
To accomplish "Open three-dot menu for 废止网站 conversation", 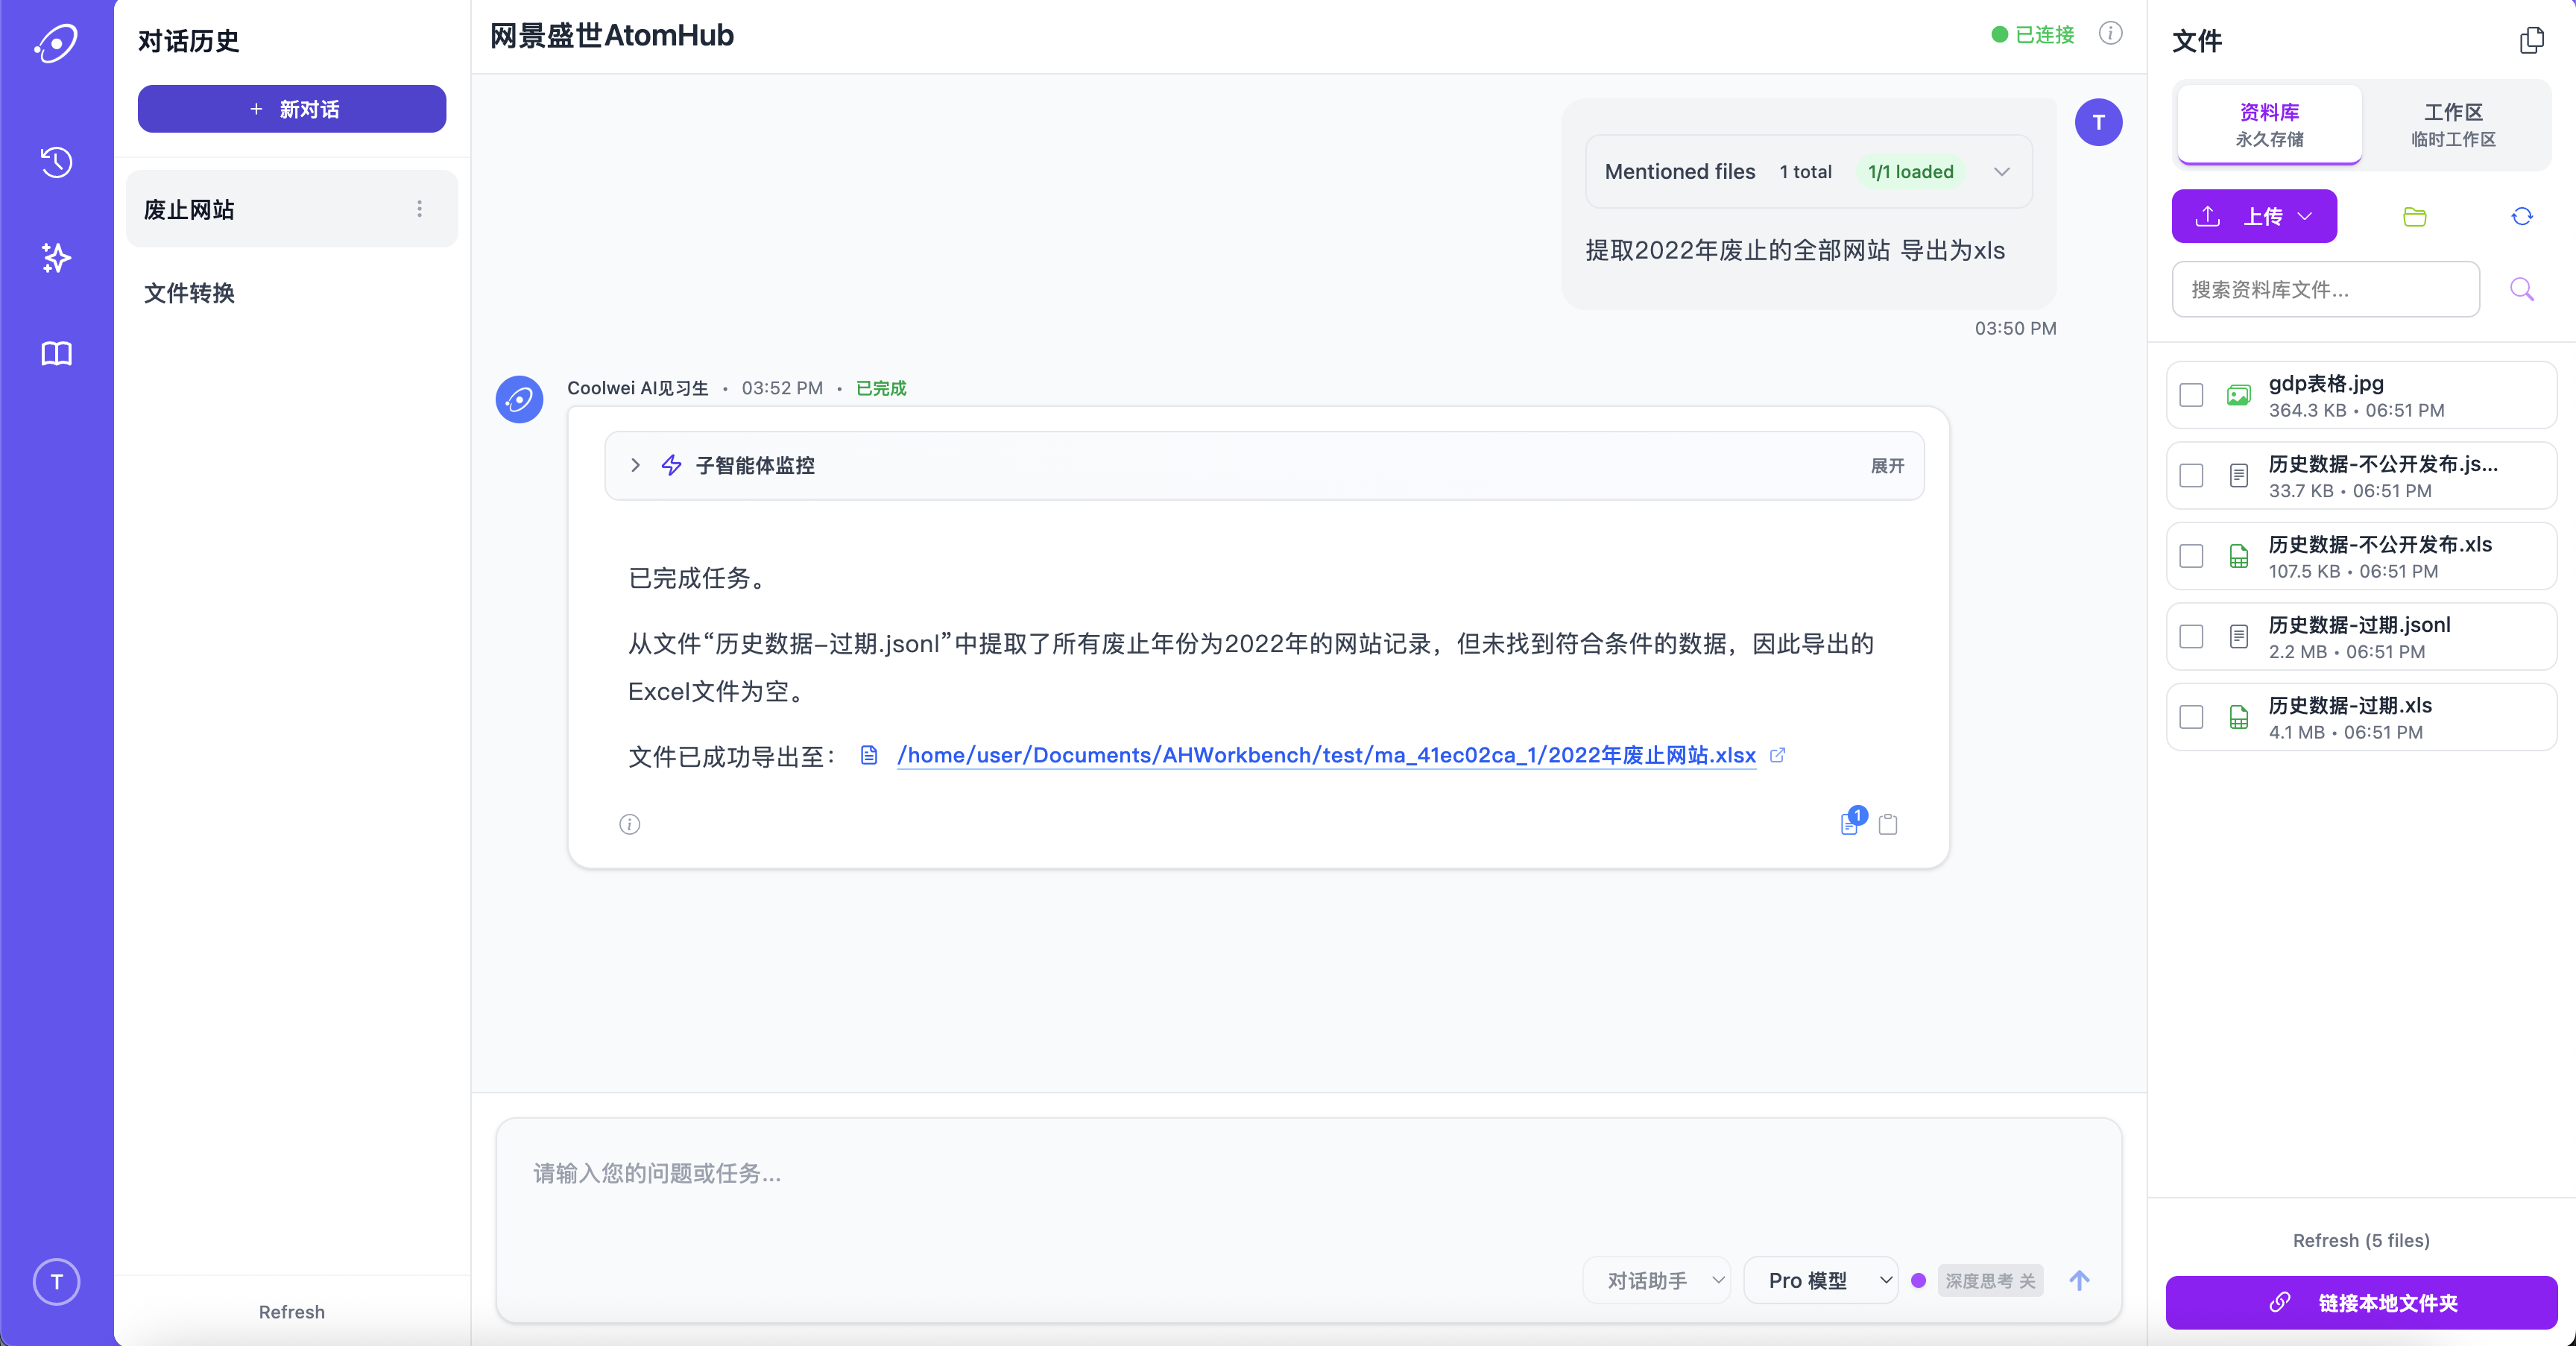I will (x=419, y=209).
